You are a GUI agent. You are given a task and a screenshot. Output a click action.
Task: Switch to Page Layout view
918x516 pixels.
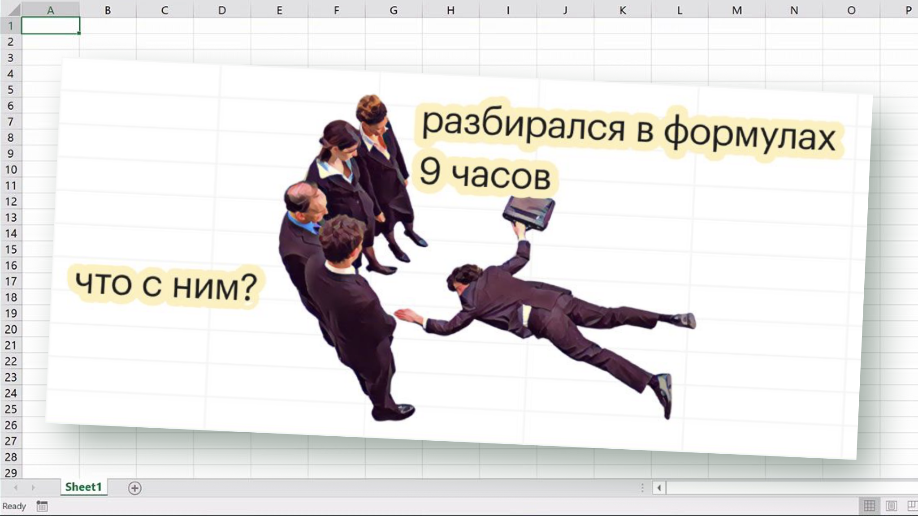tap(891, 506)
